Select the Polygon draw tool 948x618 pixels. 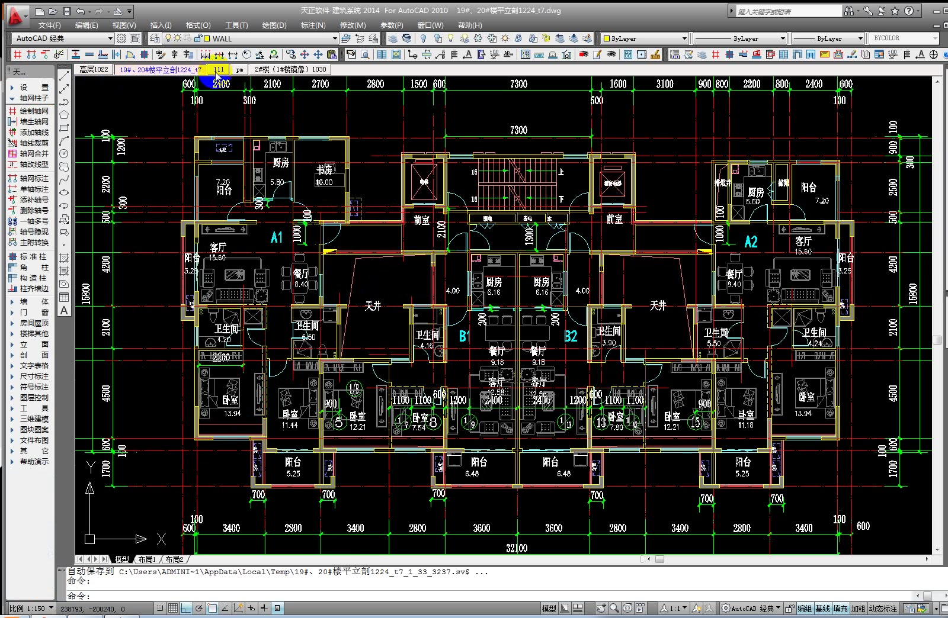click(x=64, y=115)
